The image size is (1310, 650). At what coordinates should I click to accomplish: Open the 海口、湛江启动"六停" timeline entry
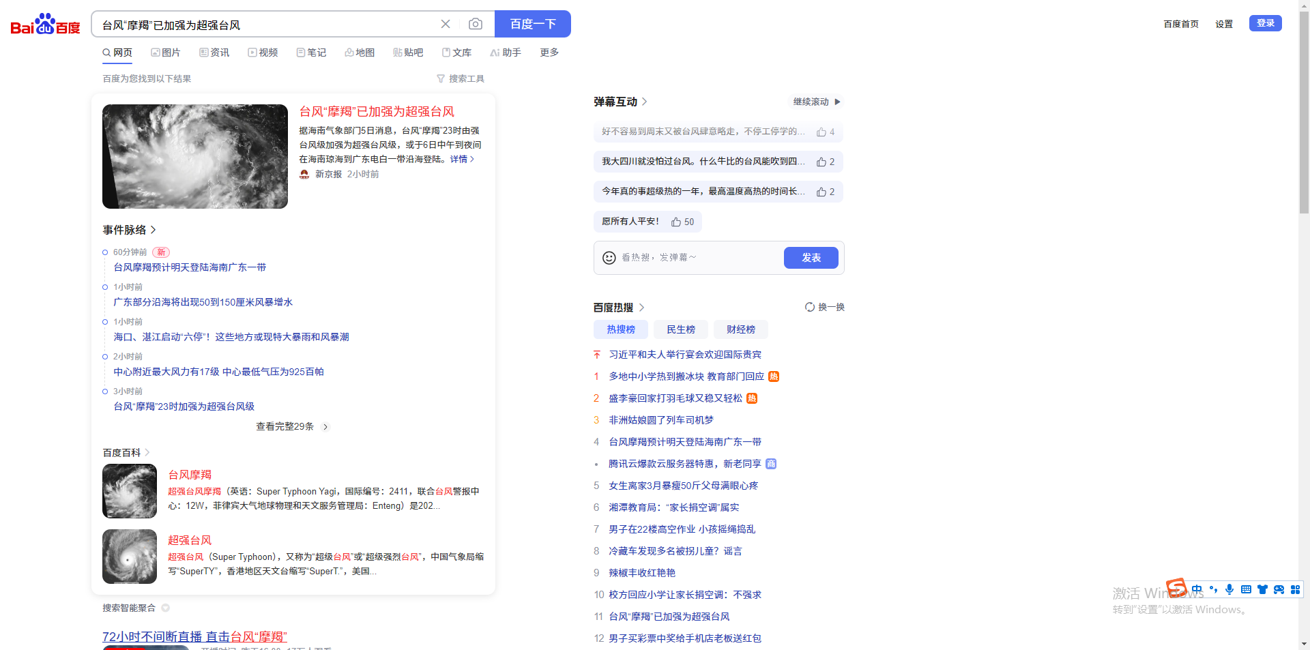click(x=231, y=337)
